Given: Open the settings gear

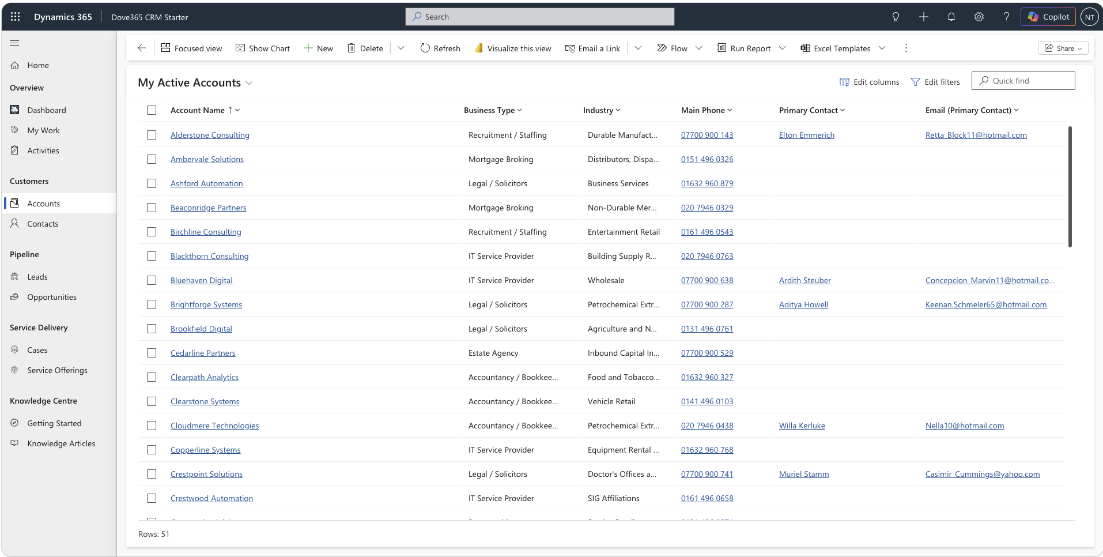Looking at the screenshot, I should coord(979,17).
